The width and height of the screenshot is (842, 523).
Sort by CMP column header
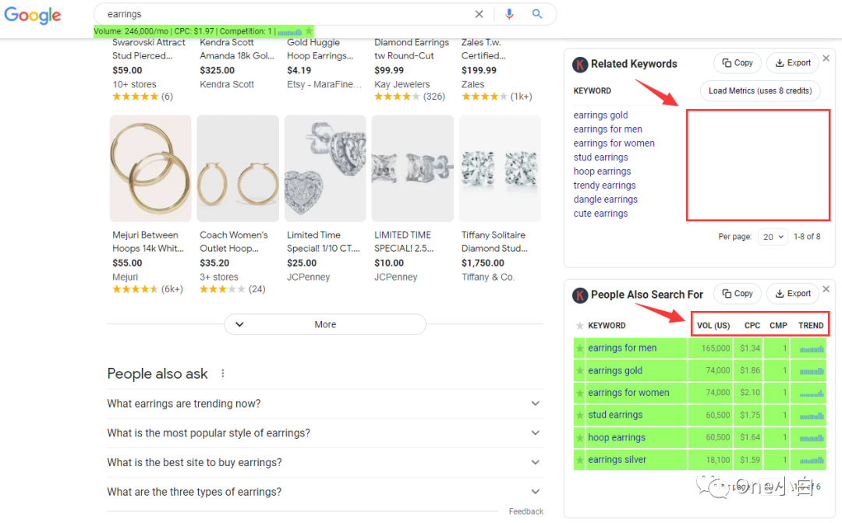[x=778, y=325]
